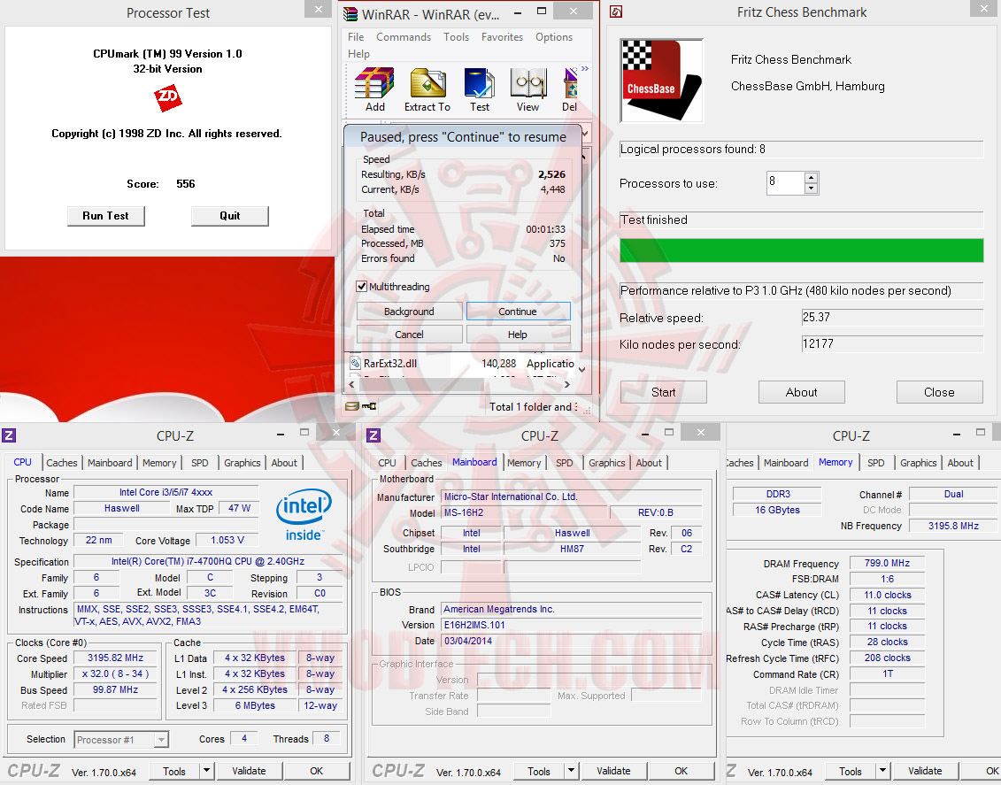Decrease Processors to use value
The image size is (1001, 785).
(x=811, y=189)
